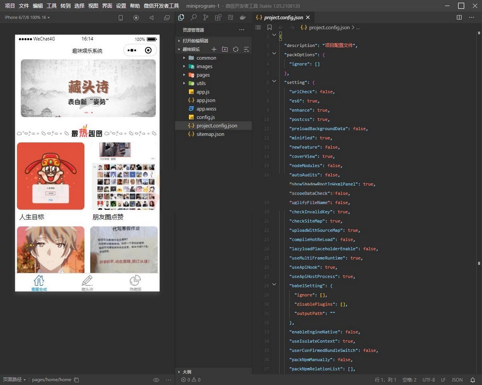Open the mini program capsule menu dots
The height and width of the screenshot is (385, 482).
point(132,51)
